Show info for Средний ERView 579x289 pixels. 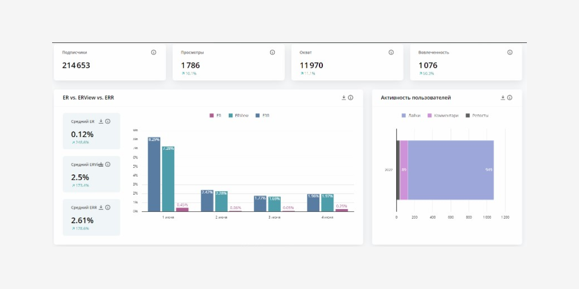108,164
